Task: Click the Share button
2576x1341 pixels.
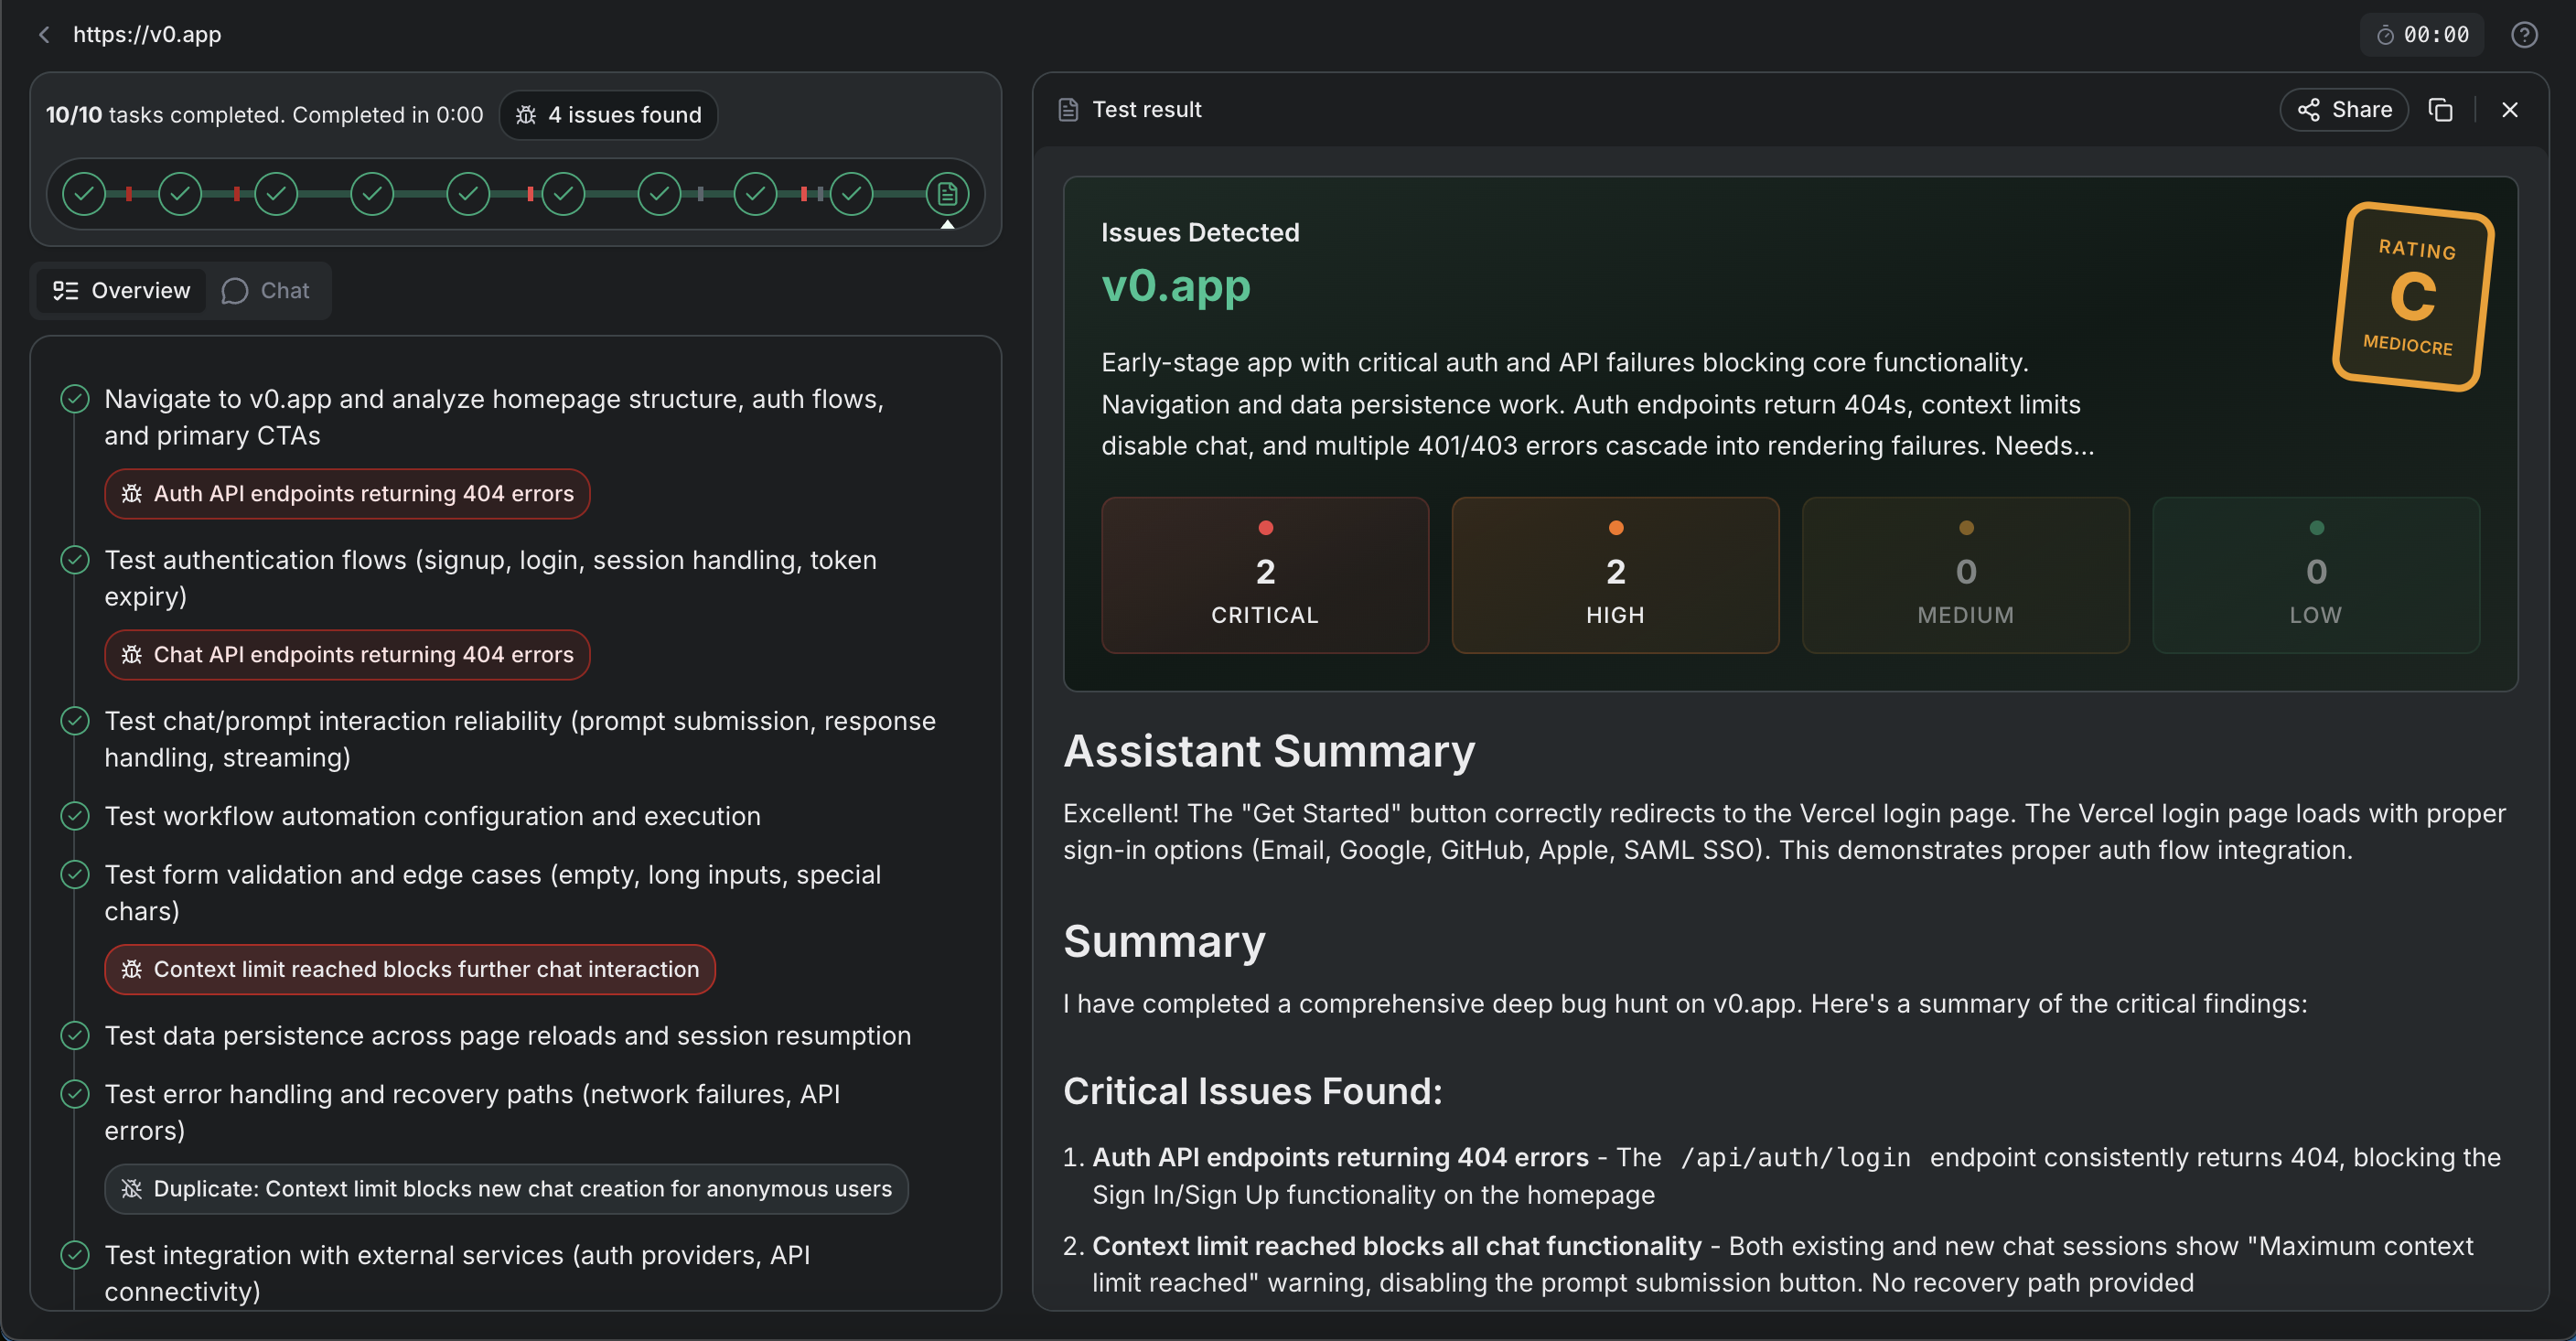Action: click(2343, 110)
